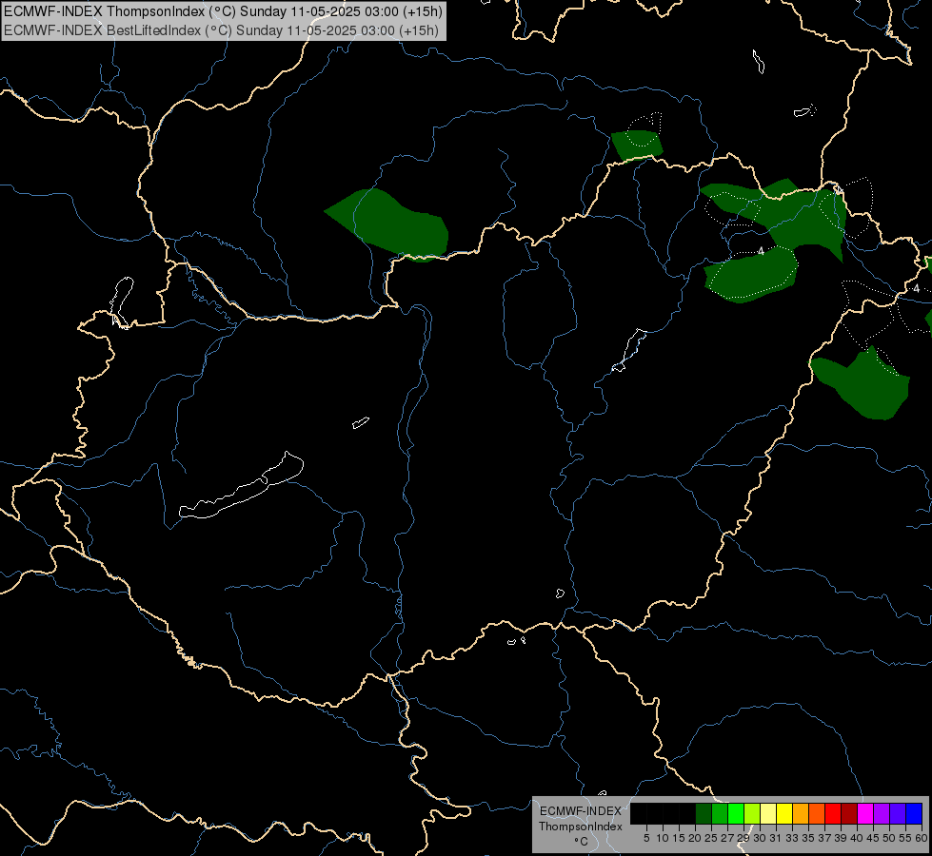The image size is (932, 856).
Task: Select the pure yellow 31–33 legend swatch
Action: coord(784,813)
